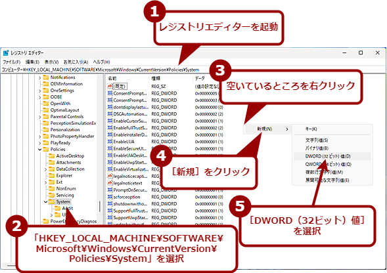The image size is (387, 273).
Task: Click the PerceptionSimulationEx folder icon
Action: (45, 123)
